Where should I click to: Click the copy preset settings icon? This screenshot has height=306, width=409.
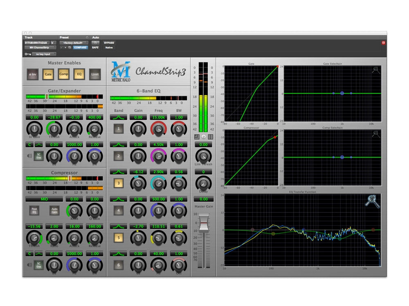(x=70, y=48)
